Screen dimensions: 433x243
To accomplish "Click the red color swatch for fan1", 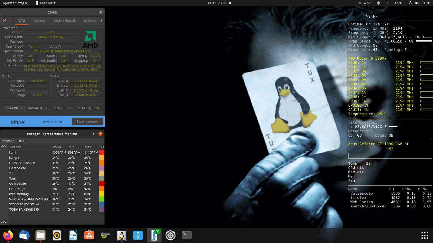I will pyautogui.click(x=102, y=153).
